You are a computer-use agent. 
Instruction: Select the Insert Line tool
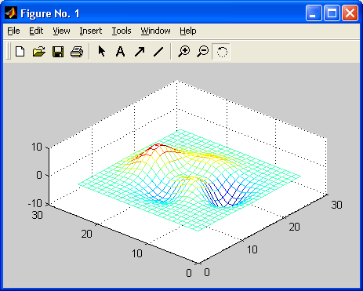pos(158,52)
